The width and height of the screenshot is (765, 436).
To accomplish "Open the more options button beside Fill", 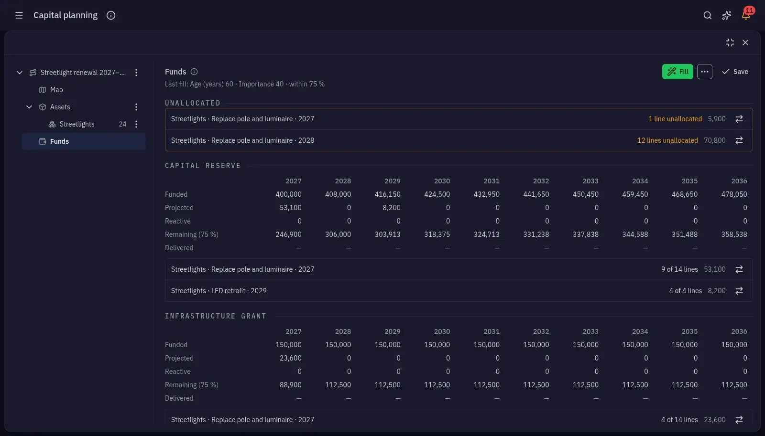I will (705, 72).
